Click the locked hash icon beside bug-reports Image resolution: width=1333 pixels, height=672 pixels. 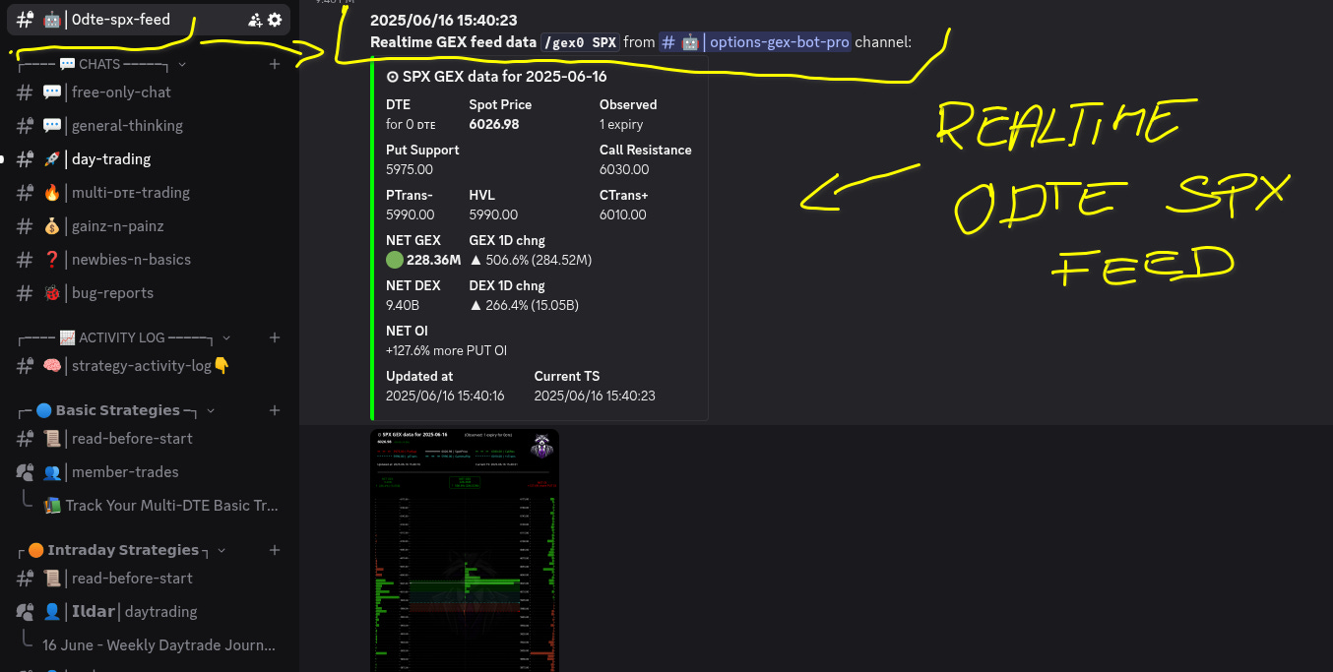click(26, 293)
